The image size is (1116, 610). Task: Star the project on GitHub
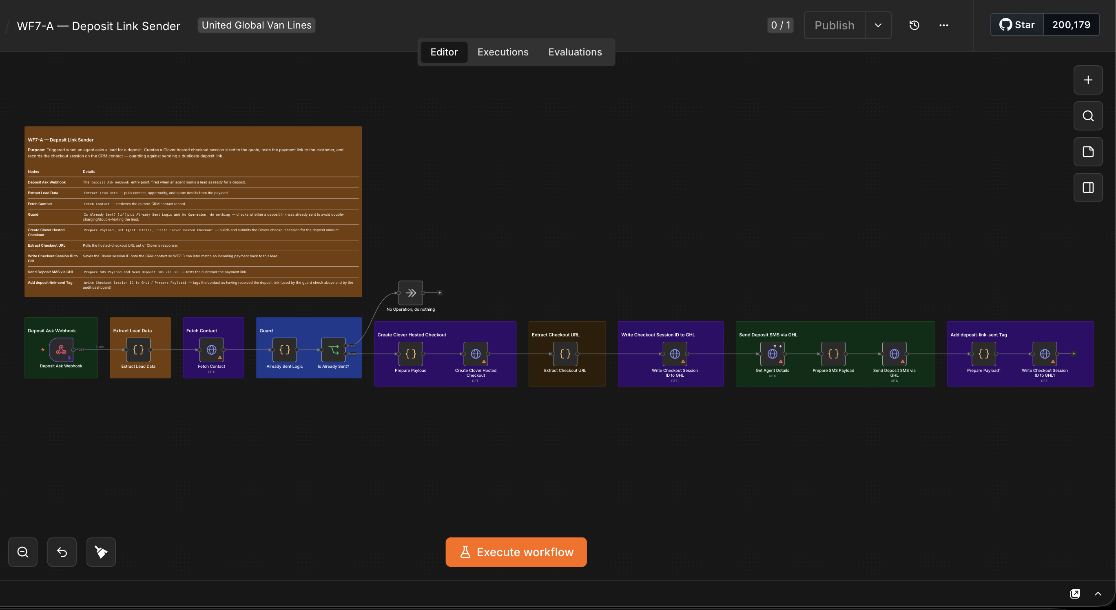click(1017, 25)
